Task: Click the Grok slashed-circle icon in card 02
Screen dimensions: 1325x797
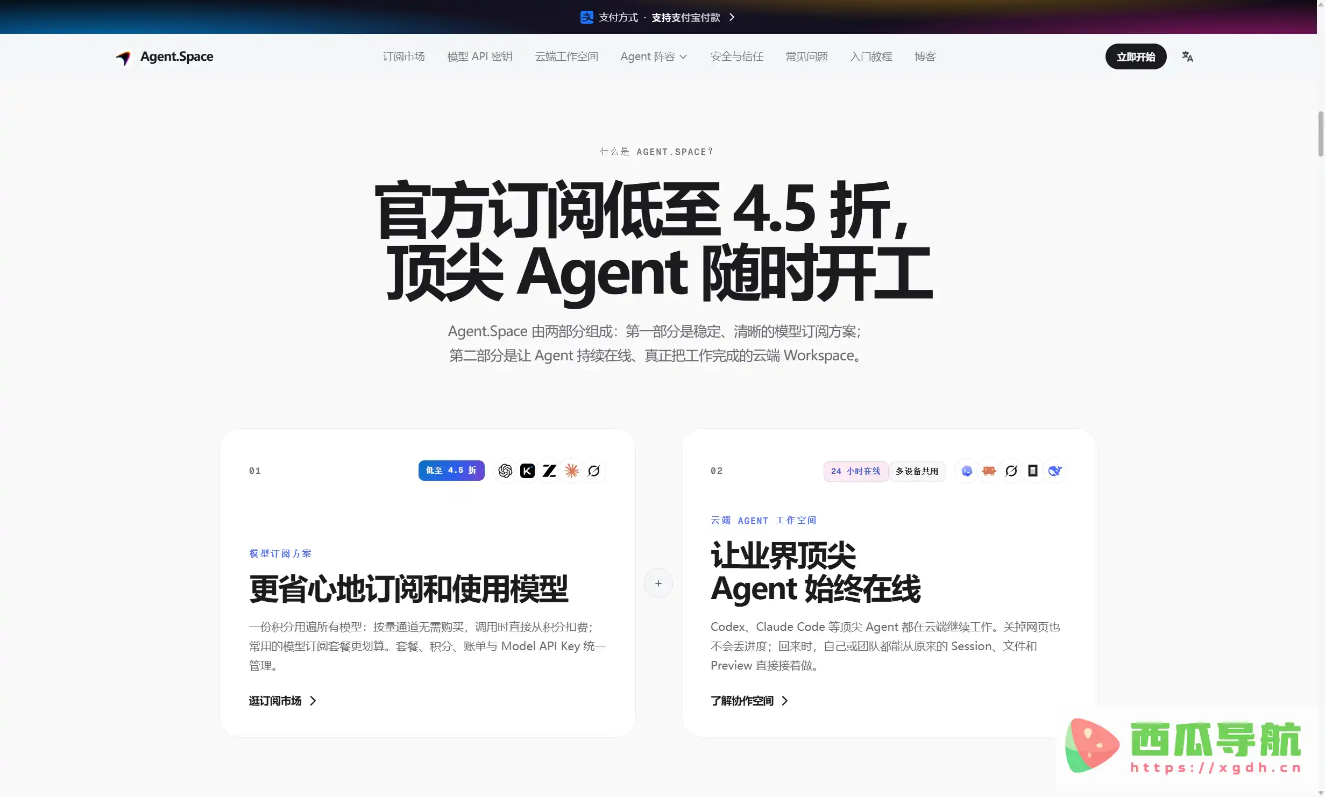Action: pyautogui.click(x=1011, y=471)
